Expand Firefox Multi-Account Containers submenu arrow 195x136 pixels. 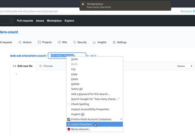[121, 119]
